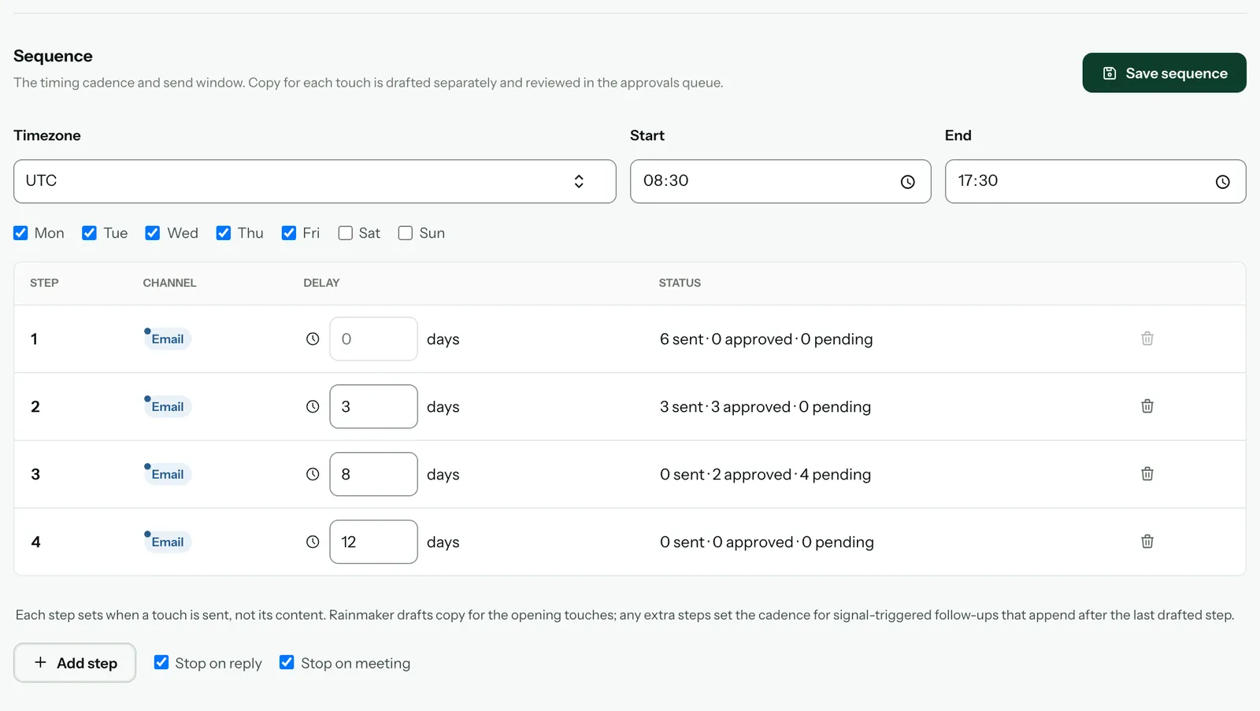Click status '6 sent · 0 approved · 0 pending'
The image size is (1260, 711).
click(766, 339)
